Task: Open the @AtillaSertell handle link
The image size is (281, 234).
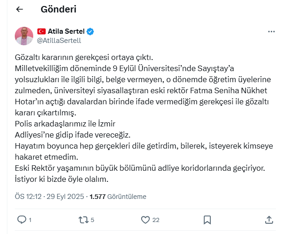Action: pos(58,40)
